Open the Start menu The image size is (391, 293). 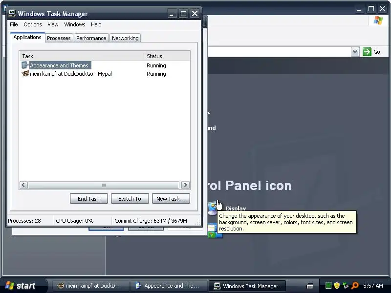[x=24, y=286]
